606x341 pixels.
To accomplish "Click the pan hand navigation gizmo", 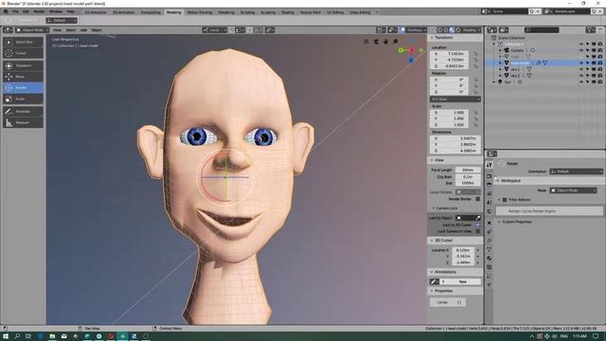I will [x=385, y=42].
